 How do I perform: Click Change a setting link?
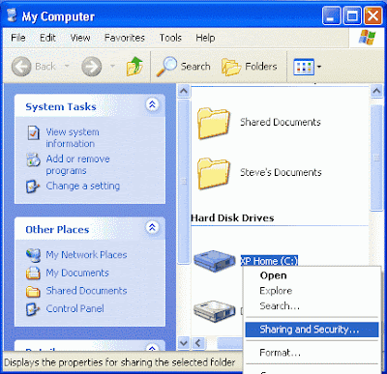83,186
